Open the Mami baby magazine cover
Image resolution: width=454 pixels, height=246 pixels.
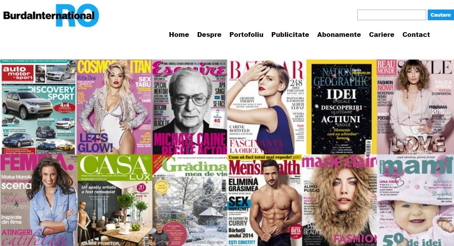coord(415,200)
